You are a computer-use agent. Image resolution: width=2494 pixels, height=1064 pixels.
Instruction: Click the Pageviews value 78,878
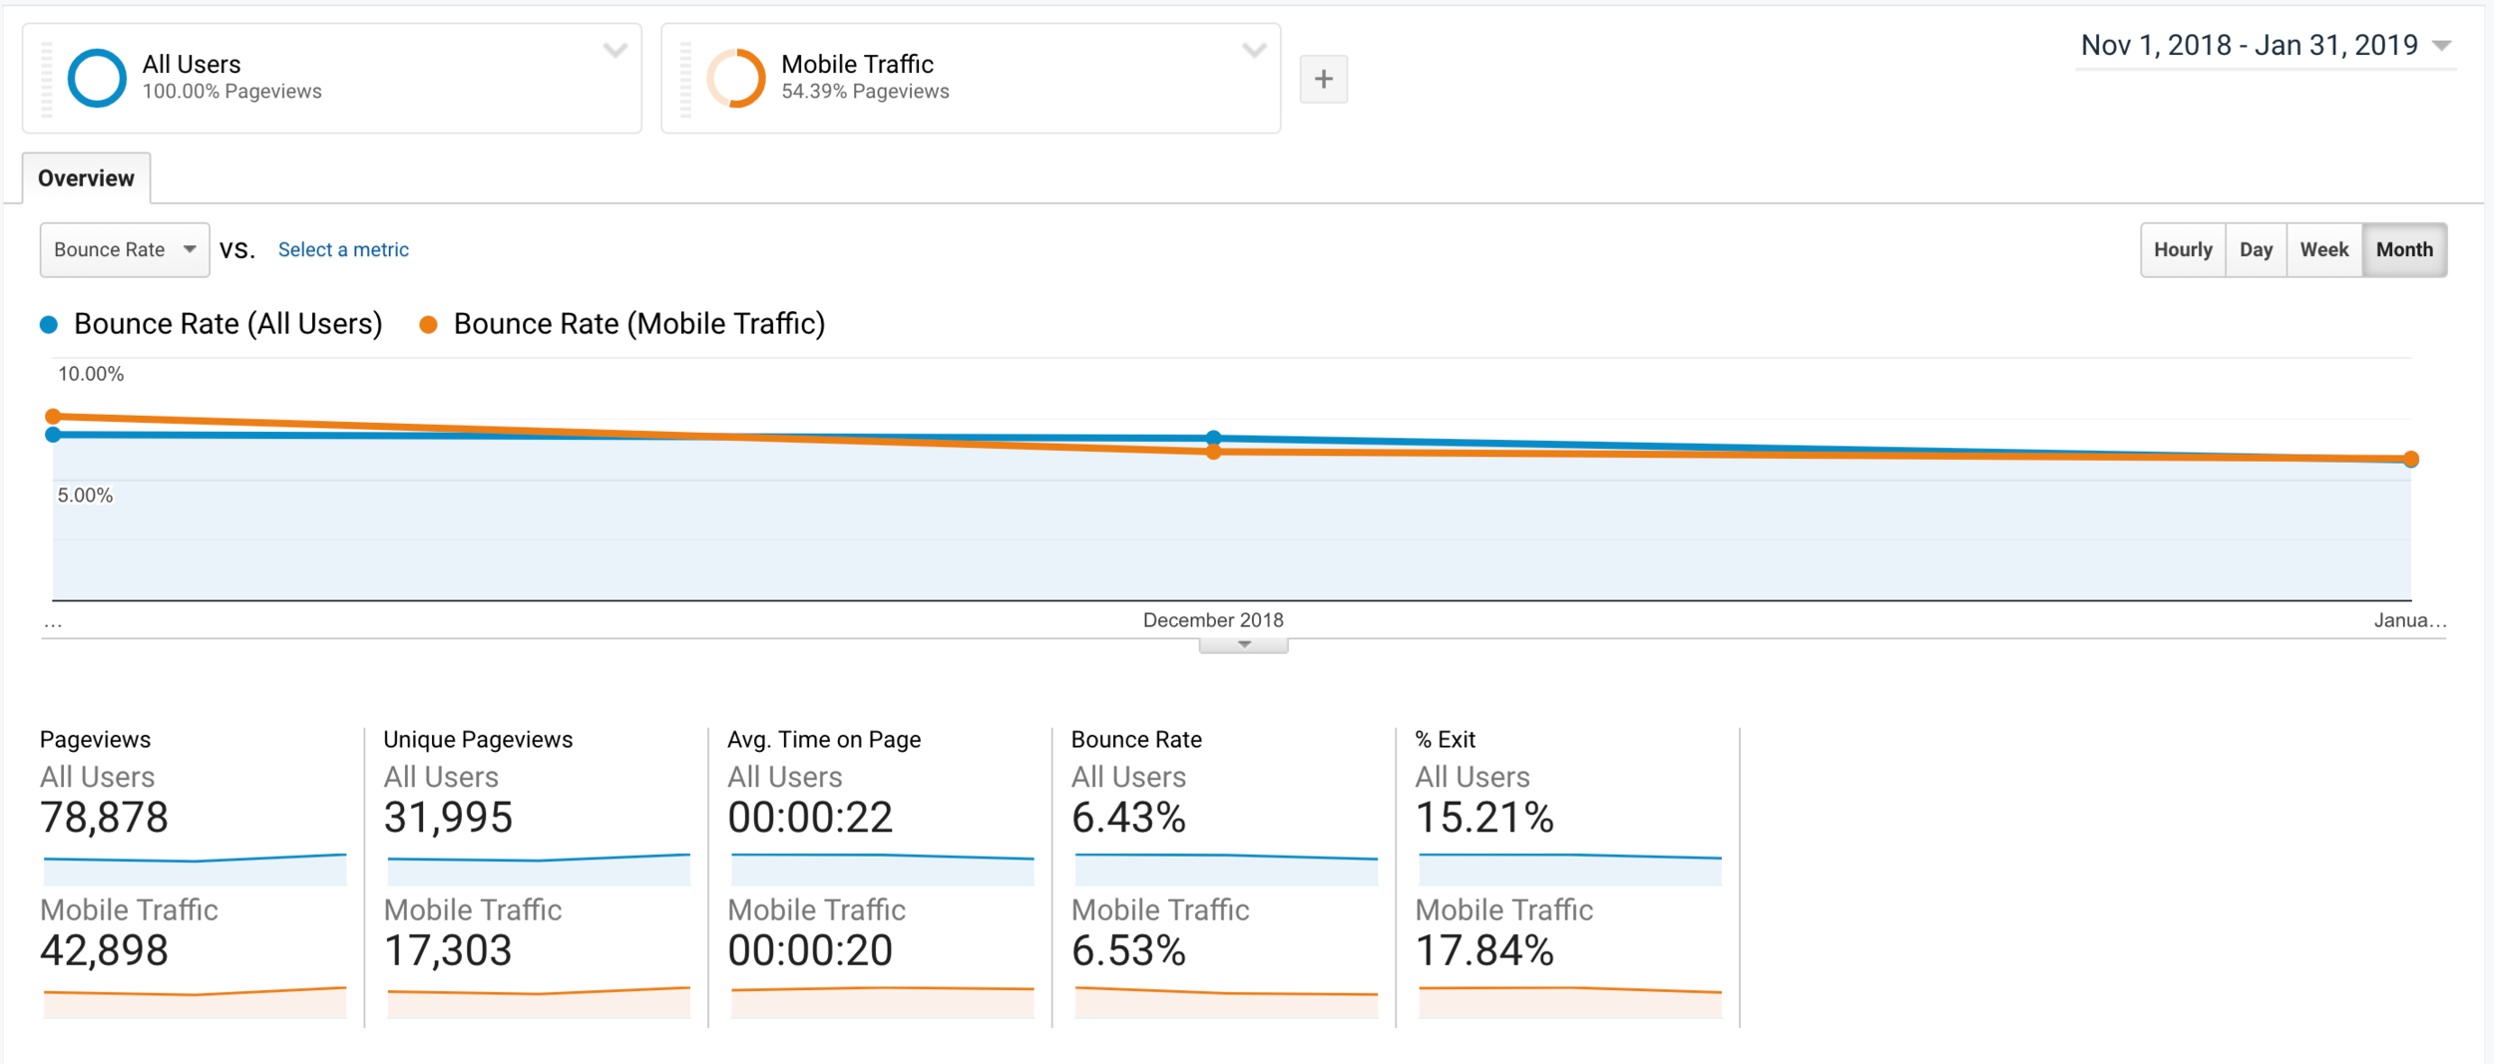click(105, 818)
